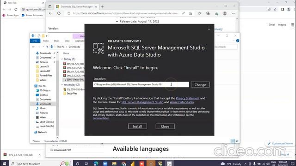Click the Close button in SSMS setup
Image resolution: width=296 pixels, height=166 pixels.
pyautogui.click(x=165, y=126)
